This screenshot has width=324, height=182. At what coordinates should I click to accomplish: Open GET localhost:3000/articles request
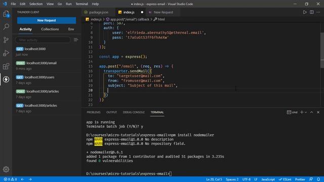click(47, 108)
